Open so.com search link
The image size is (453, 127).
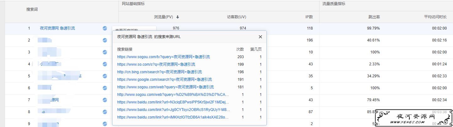(156, 64)
